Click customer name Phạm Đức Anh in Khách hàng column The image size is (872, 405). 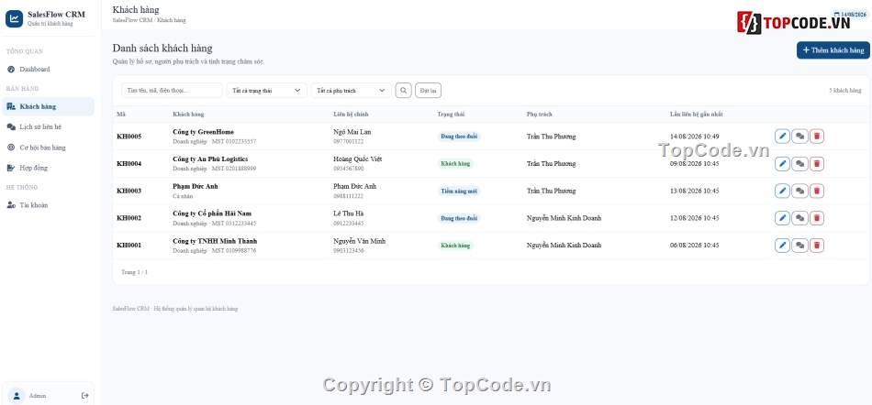(x=196, y=186)
